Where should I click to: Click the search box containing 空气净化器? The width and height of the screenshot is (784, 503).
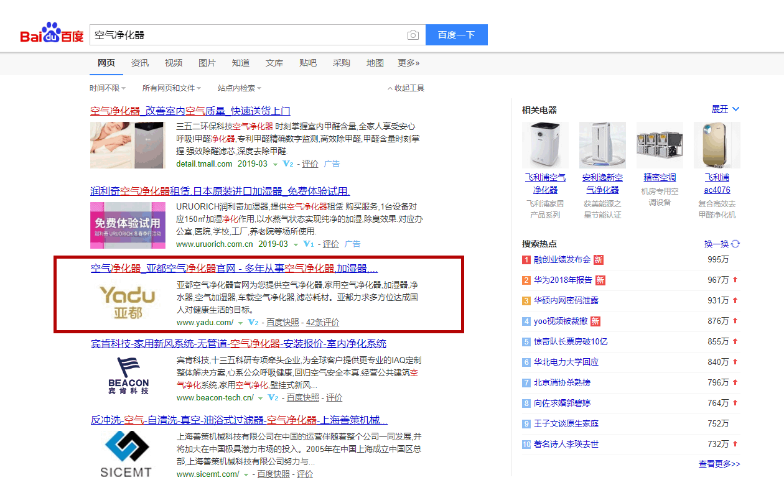coord(258,35)
